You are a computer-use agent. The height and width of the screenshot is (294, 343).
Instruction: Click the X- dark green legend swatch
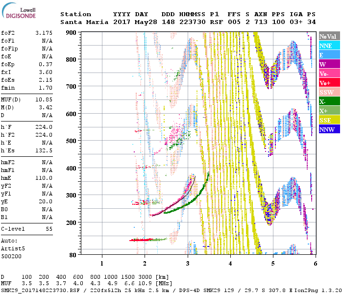pos(329,101)
